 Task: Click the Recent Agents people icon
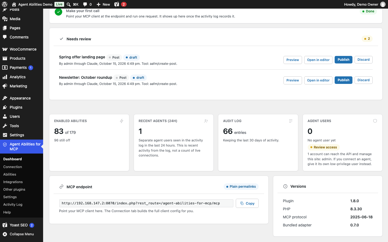point(206,121)
